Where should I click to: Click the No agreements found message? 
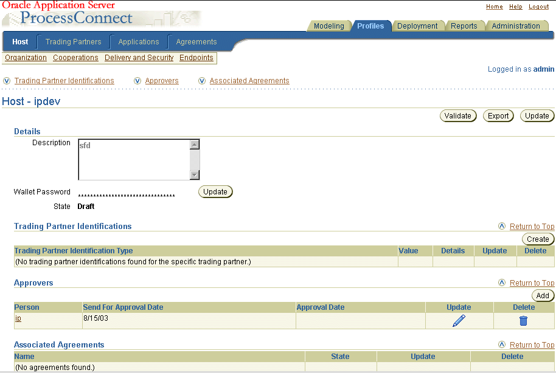(x=55, y=368)
